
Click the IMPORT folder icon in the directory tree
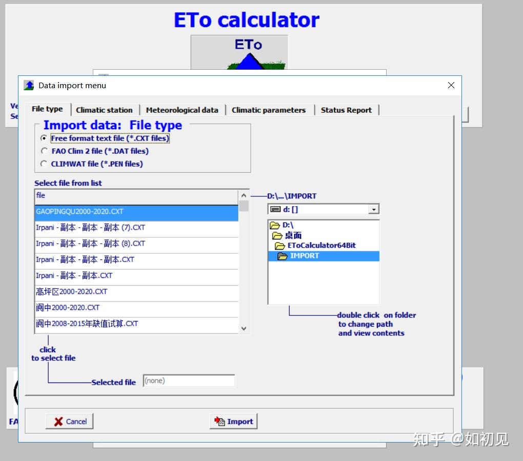coord(281,255)
